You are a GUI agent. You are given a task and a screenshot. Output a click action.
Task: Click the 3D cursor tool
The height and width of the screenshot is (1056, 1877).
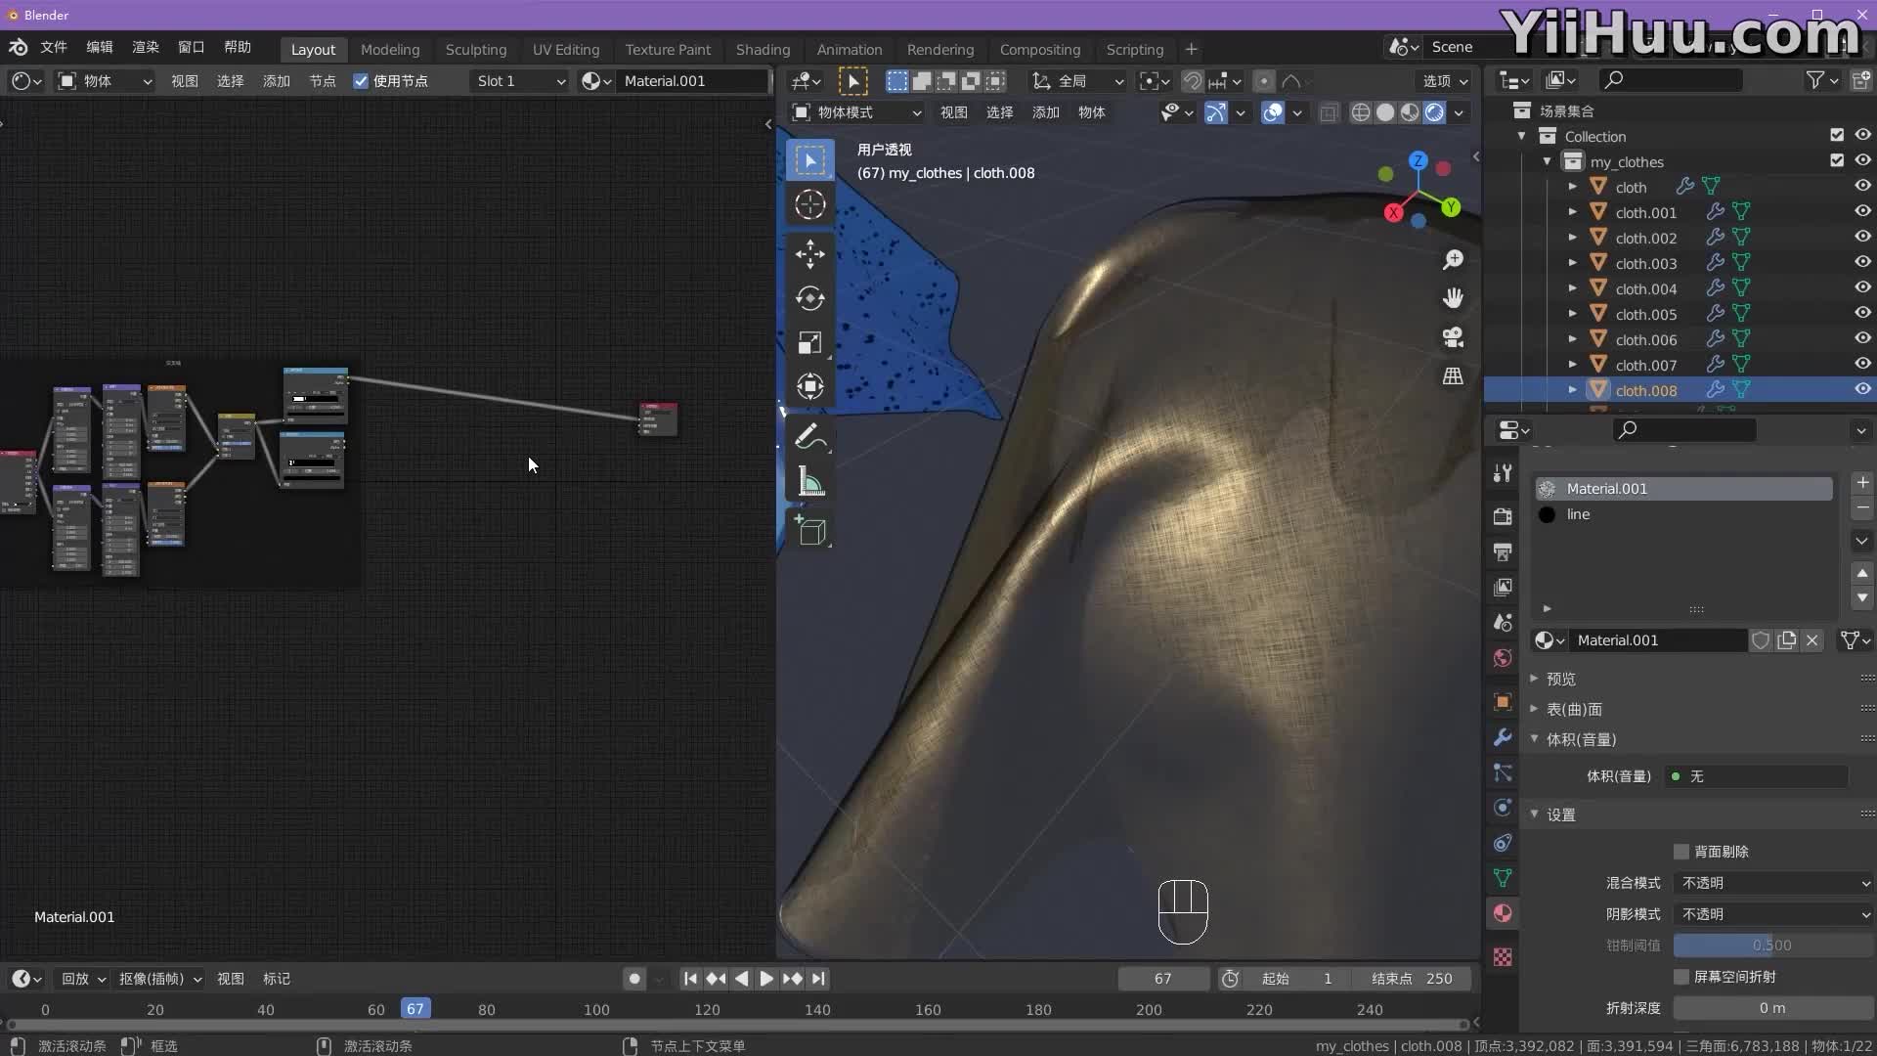coord(809,204)
